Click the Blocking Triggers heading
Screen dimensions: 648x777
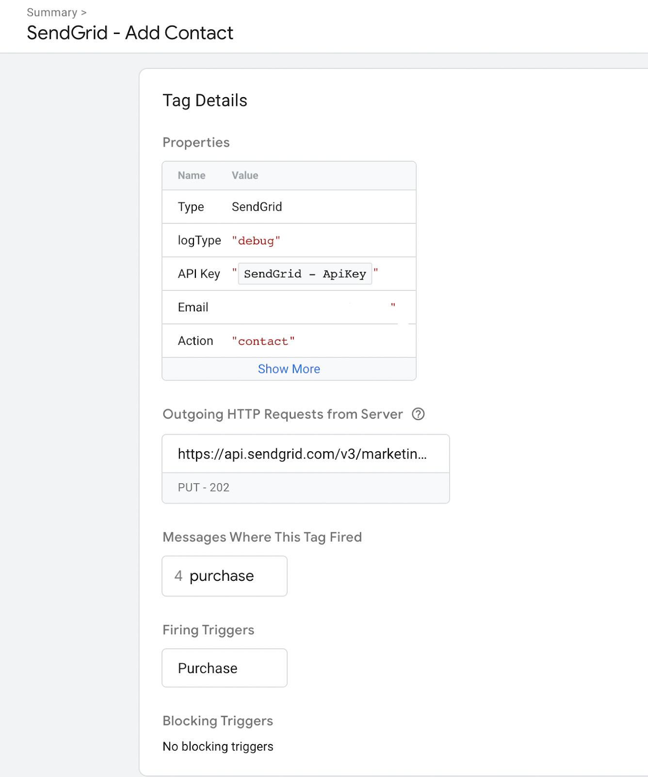(218, 721)
